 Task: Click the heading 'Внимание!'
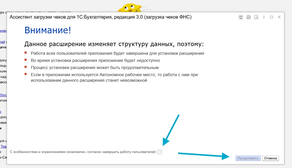pos(48,30)
